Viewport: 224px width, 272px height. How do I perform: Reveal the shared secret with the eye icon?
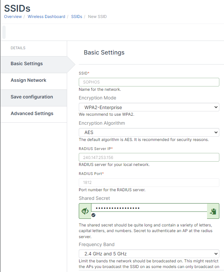click(84, 211)
